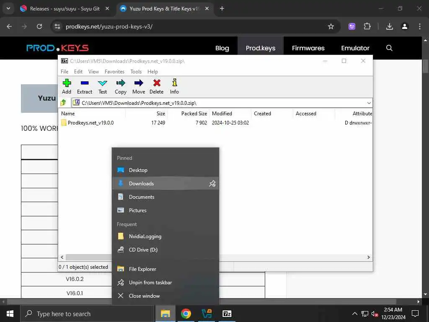Click the site information icon in address bar
This screenshot has height=322, width=429.
[x=57, y=26]
